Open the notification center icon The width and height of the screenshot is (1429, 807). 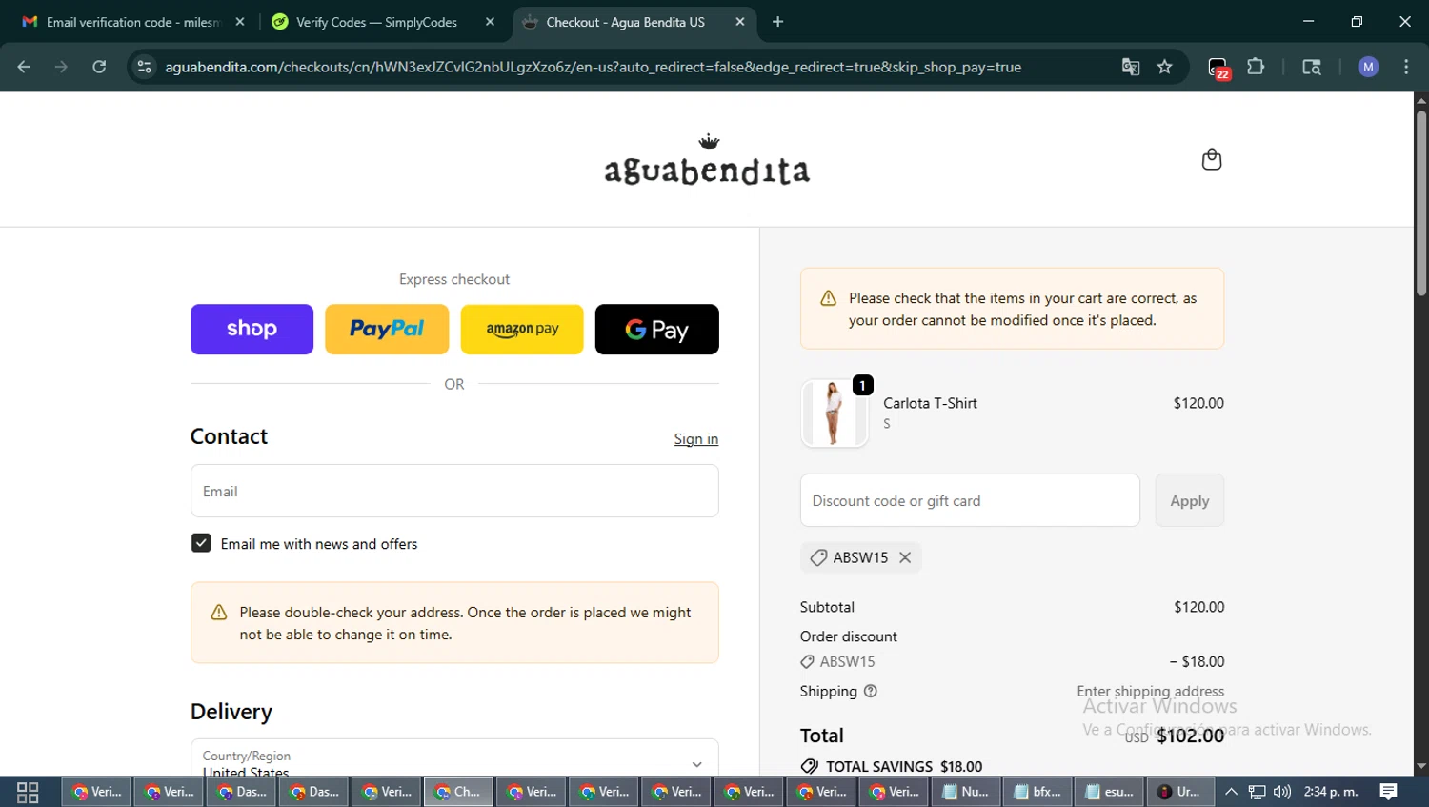click(1388, 792)
